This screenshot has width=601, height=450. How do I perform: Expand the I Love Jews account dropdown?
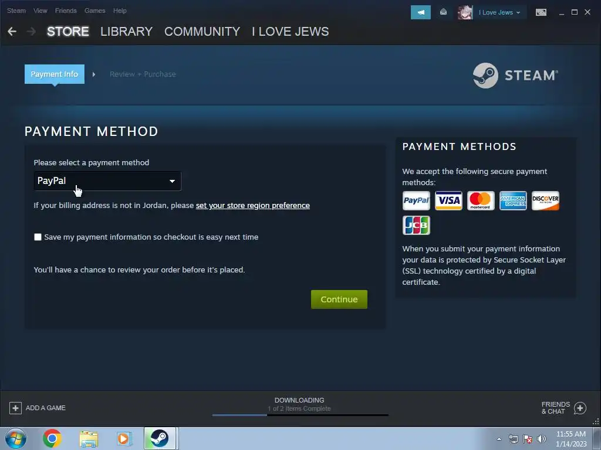[499, 12]
